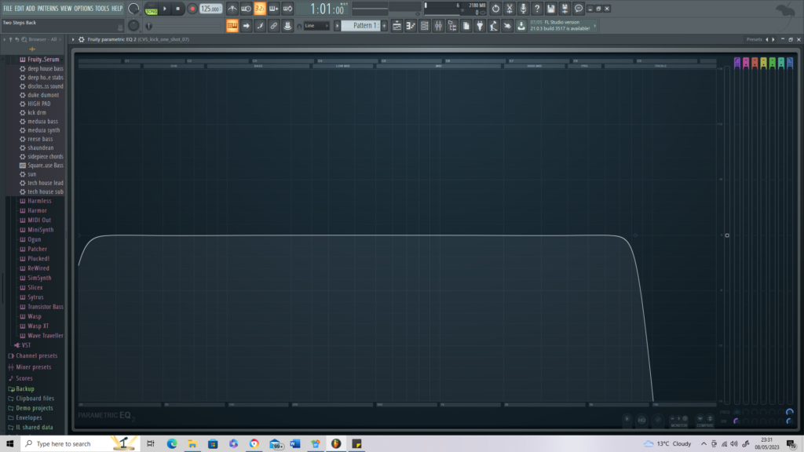Expand the Demo projects folder
Viewport: 804px width, 452px height.
(35, 408)
